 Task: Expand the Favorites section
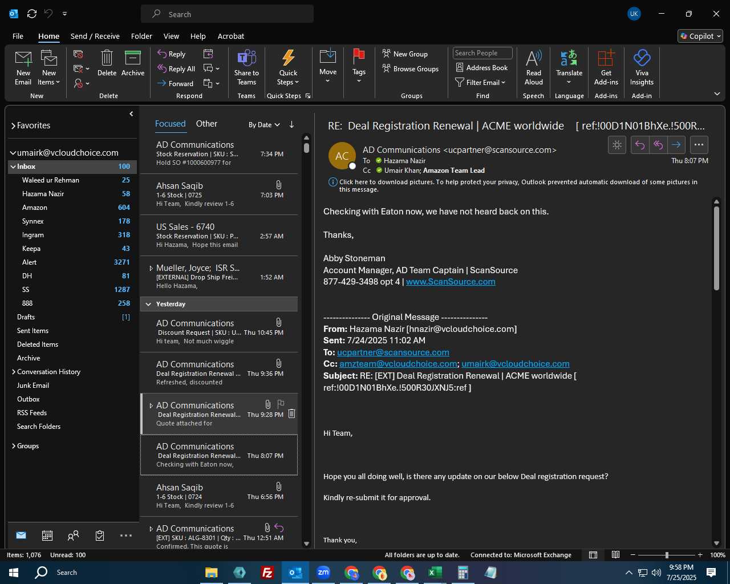pos(13,125)
